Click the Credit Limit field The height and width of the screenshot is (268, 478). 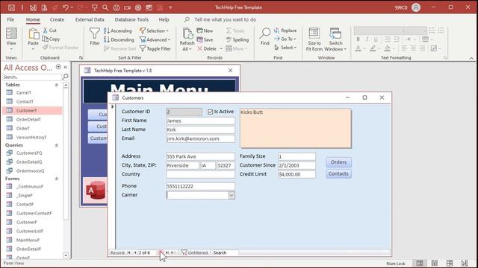tap(297, 174)
